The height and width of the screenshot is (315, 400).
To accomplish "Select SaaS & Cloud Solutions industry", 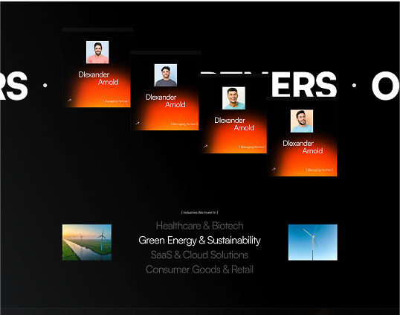I will pos(199,255).
